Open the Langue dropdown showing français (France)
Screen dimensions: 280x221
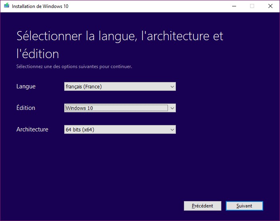120,86
